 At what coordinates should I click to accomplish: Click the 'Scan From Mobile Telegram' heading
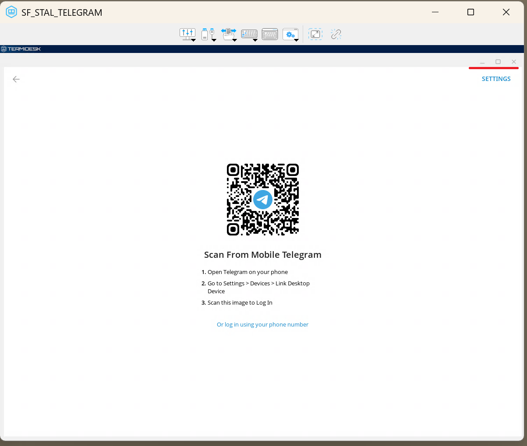[x=262, y=255]
